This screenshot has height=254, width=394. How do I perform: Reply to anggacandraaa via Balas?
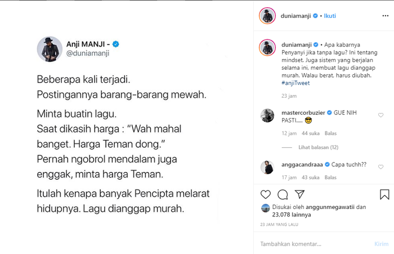click(x=330, y=178)
